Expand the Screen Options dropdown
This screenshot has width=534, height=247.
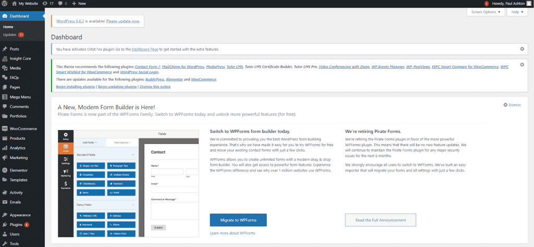click(485, 12)
